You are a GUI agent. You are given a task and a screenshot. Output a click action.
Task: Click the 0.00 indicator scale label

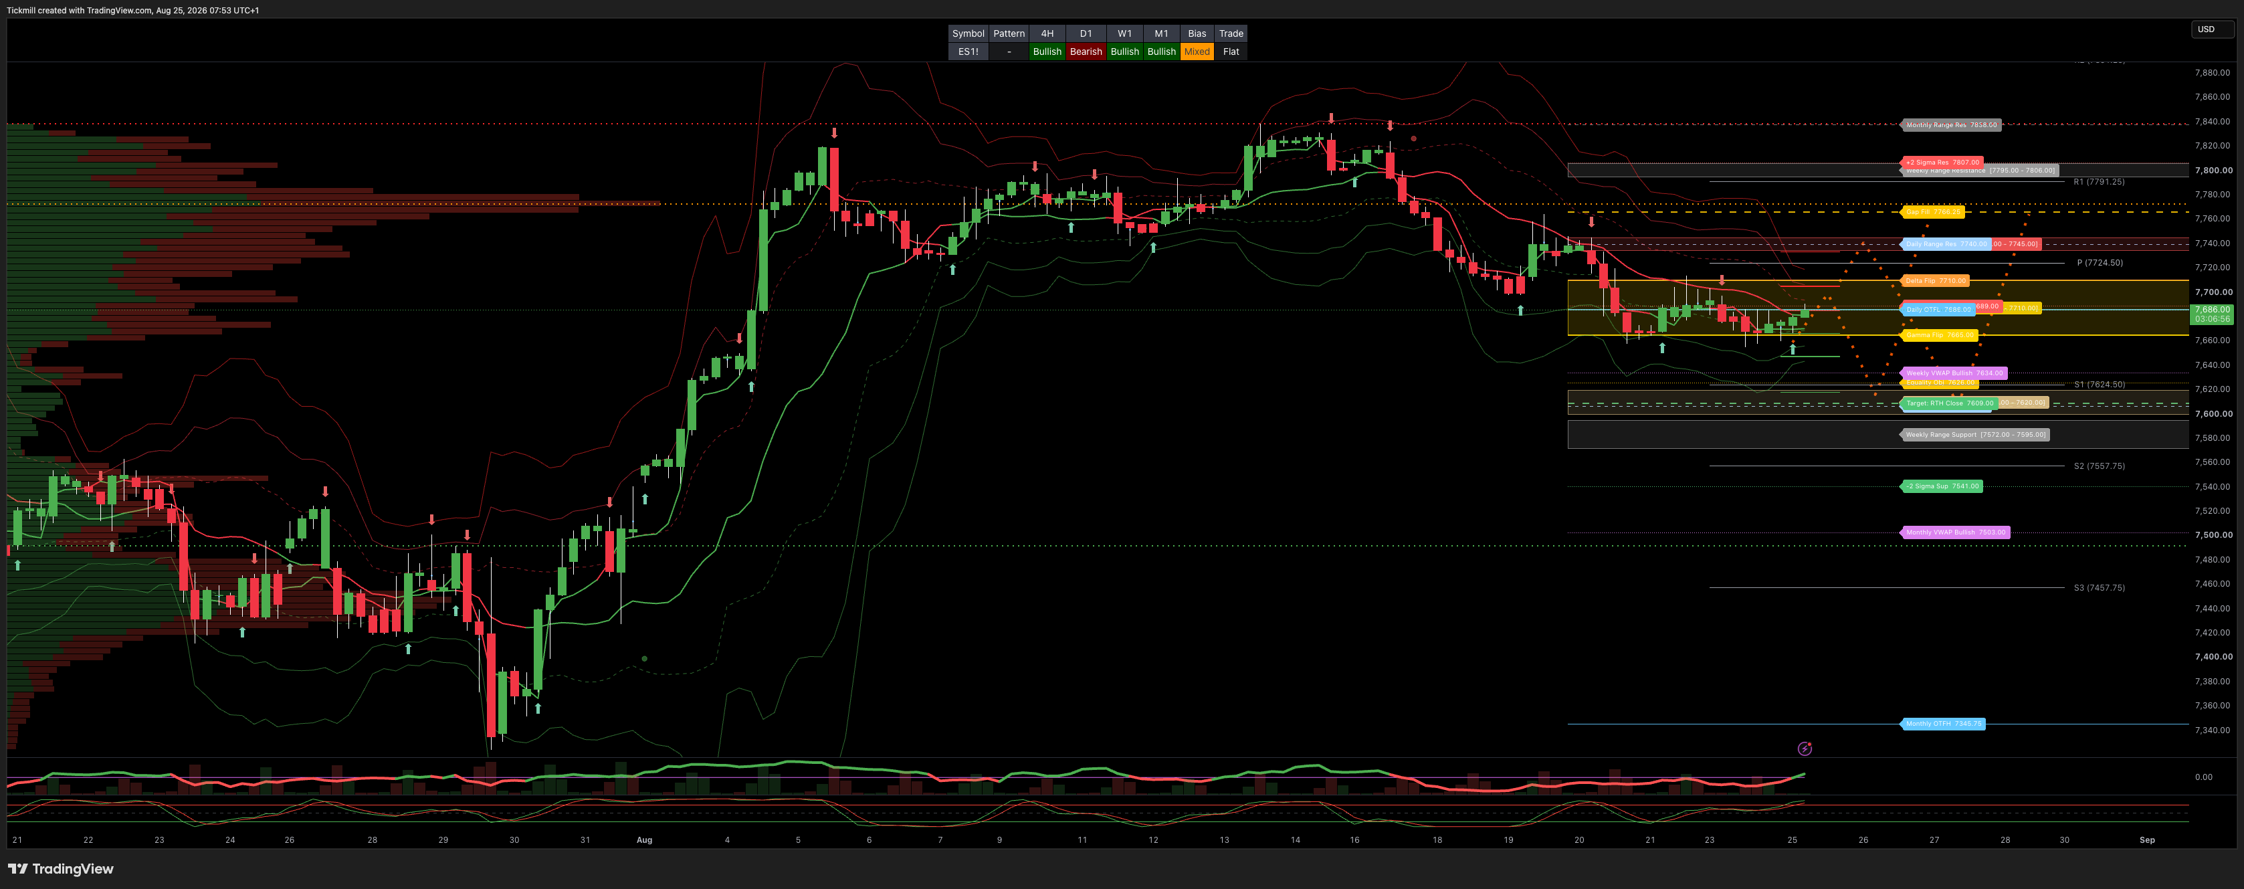tap(2203, 777)
